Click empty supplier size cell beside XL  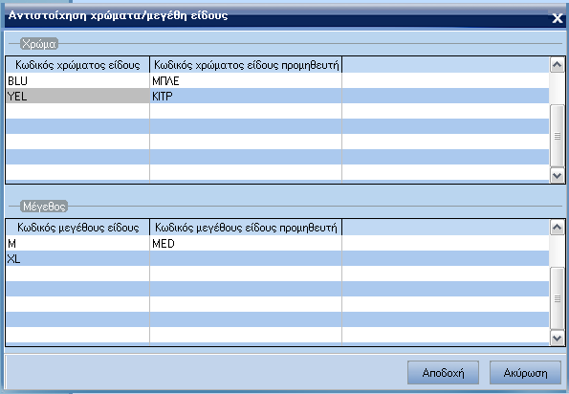246,258
